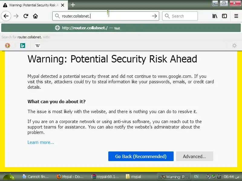
Task: Click the warning triangle icon on tab
Action: coord(5,5)
